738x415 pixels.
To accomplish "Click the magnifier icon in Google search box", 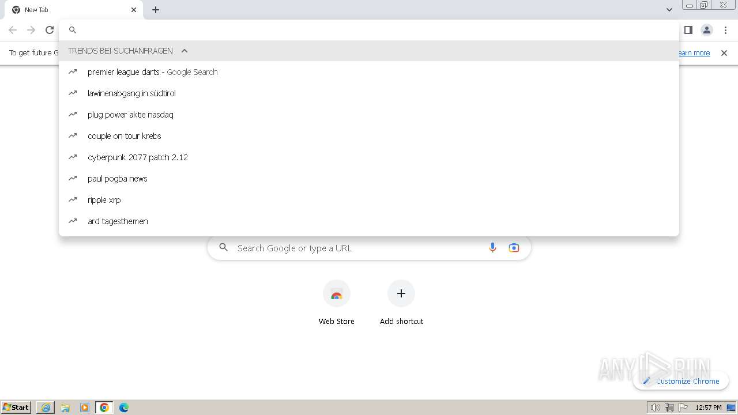I will tap(224, 248).
